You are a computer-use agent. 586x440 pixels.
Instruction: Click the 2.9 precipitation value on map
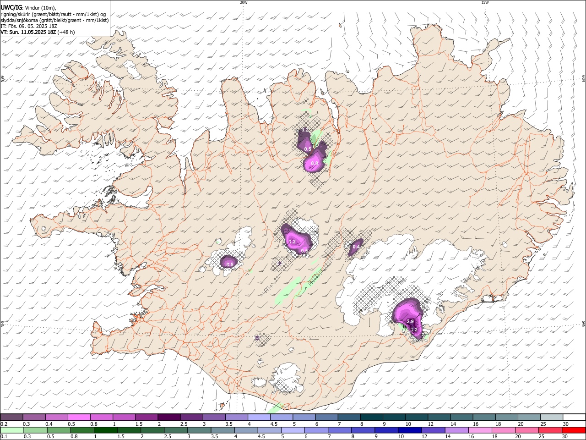[410, 322]
